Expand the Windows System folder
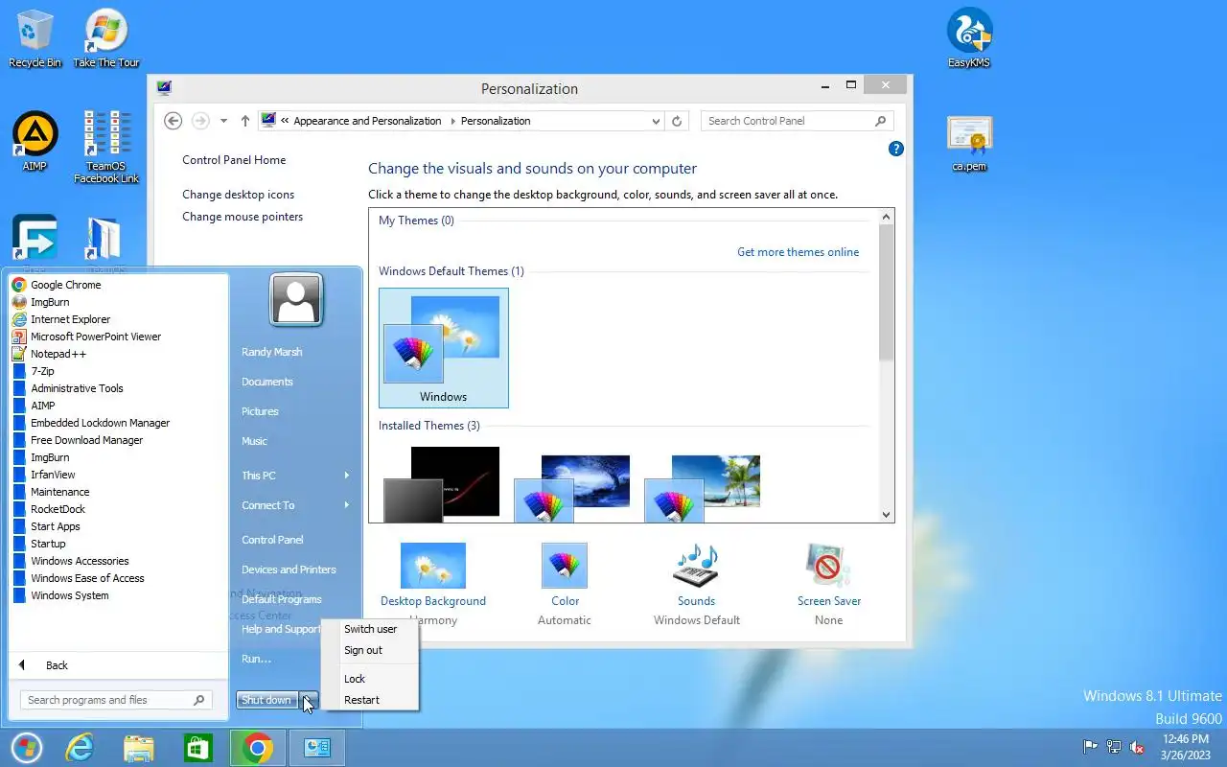This screenshot has width=1227, height=767. click(119, 595)
